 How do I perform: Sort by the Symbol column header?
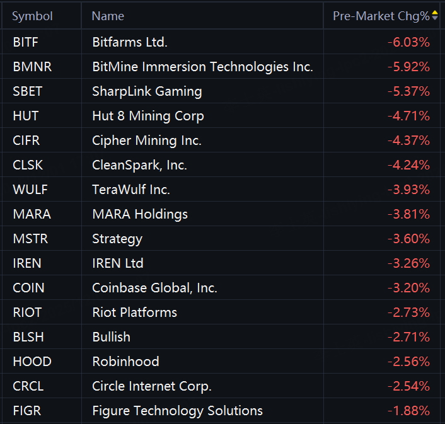[x=32, y=16]
